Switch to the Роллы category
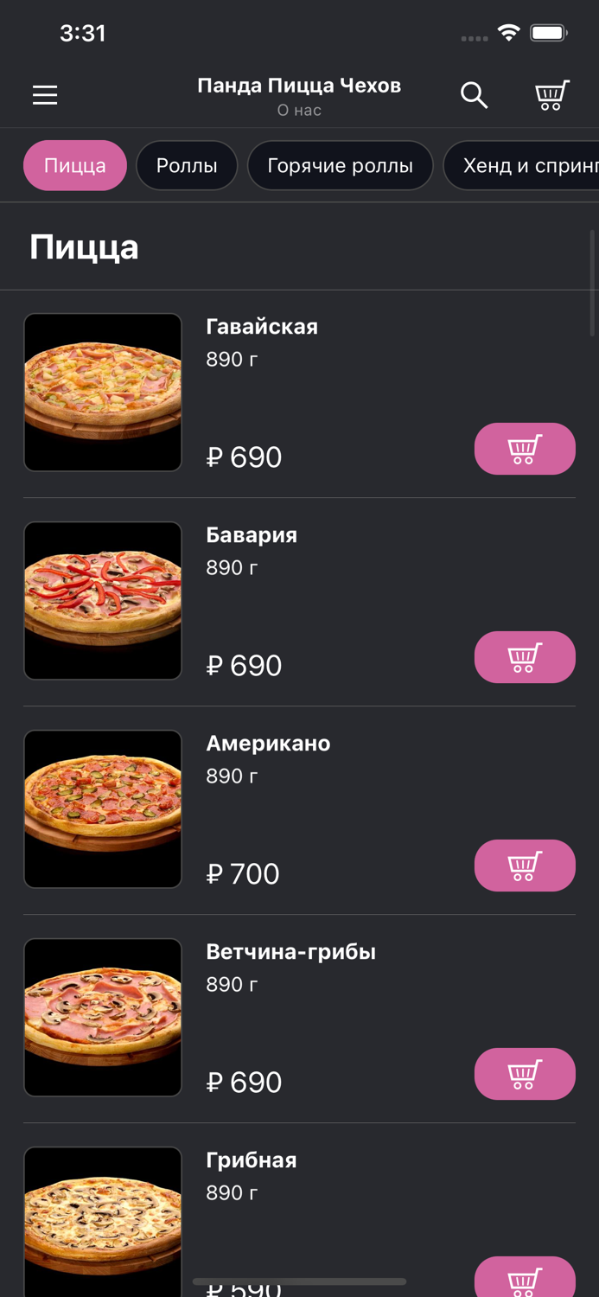The height and width of the screenshot is (1297, 599). click(187, 165)
